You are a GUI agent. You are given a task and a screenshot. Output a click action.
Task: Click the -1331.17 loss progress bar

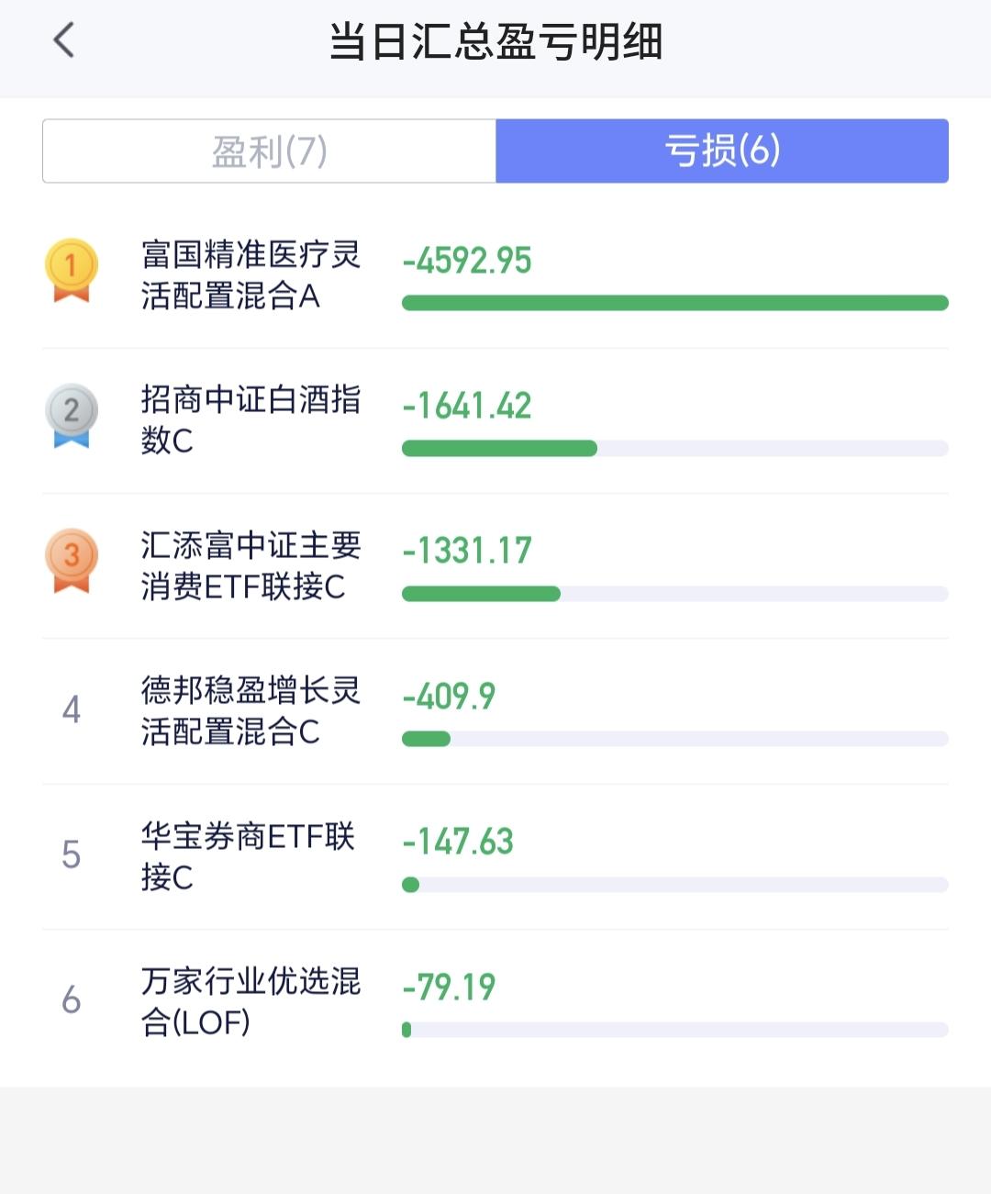pos(675,594)
